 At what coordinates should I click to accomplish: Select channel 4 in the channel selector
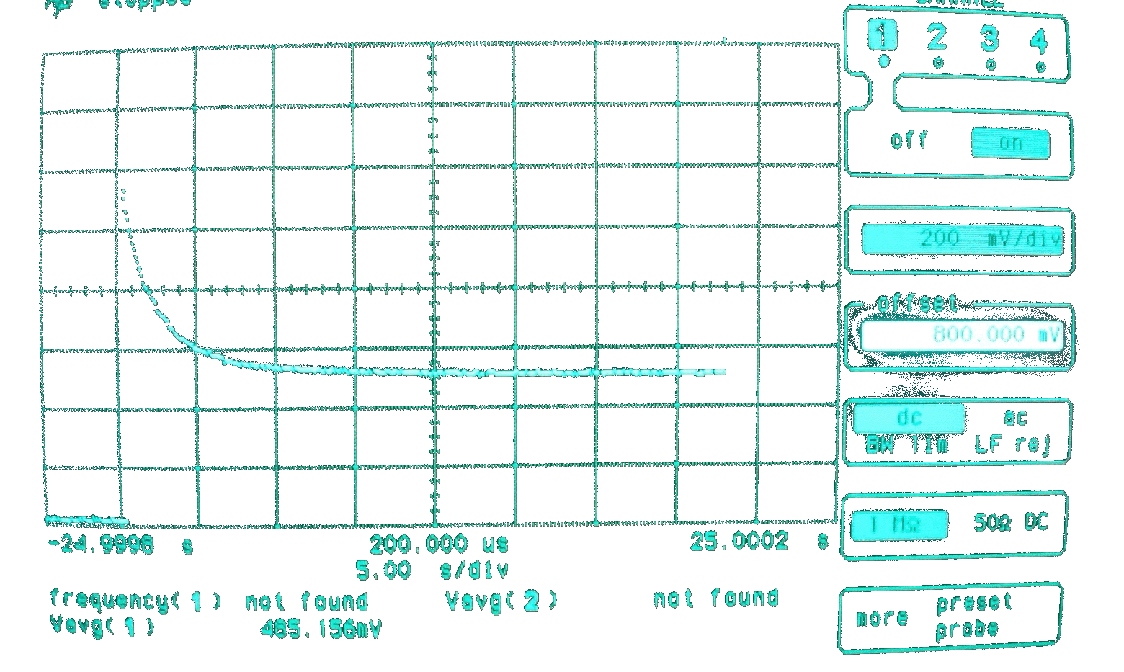tap(1039, 41)
